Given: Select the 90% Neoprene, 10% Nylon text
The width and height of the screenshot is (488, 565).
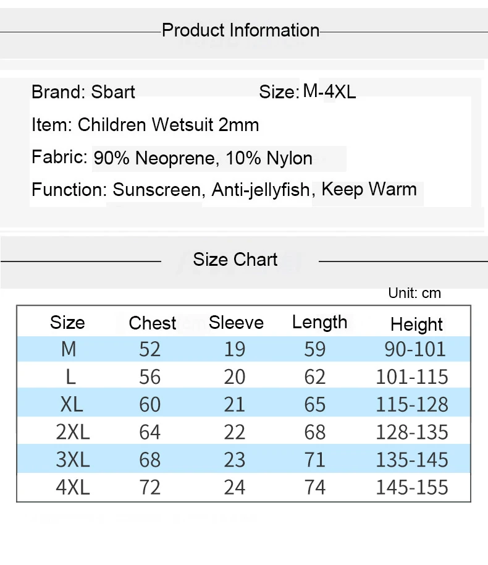Looking at the screenshot, I should [x=203, y=158].
